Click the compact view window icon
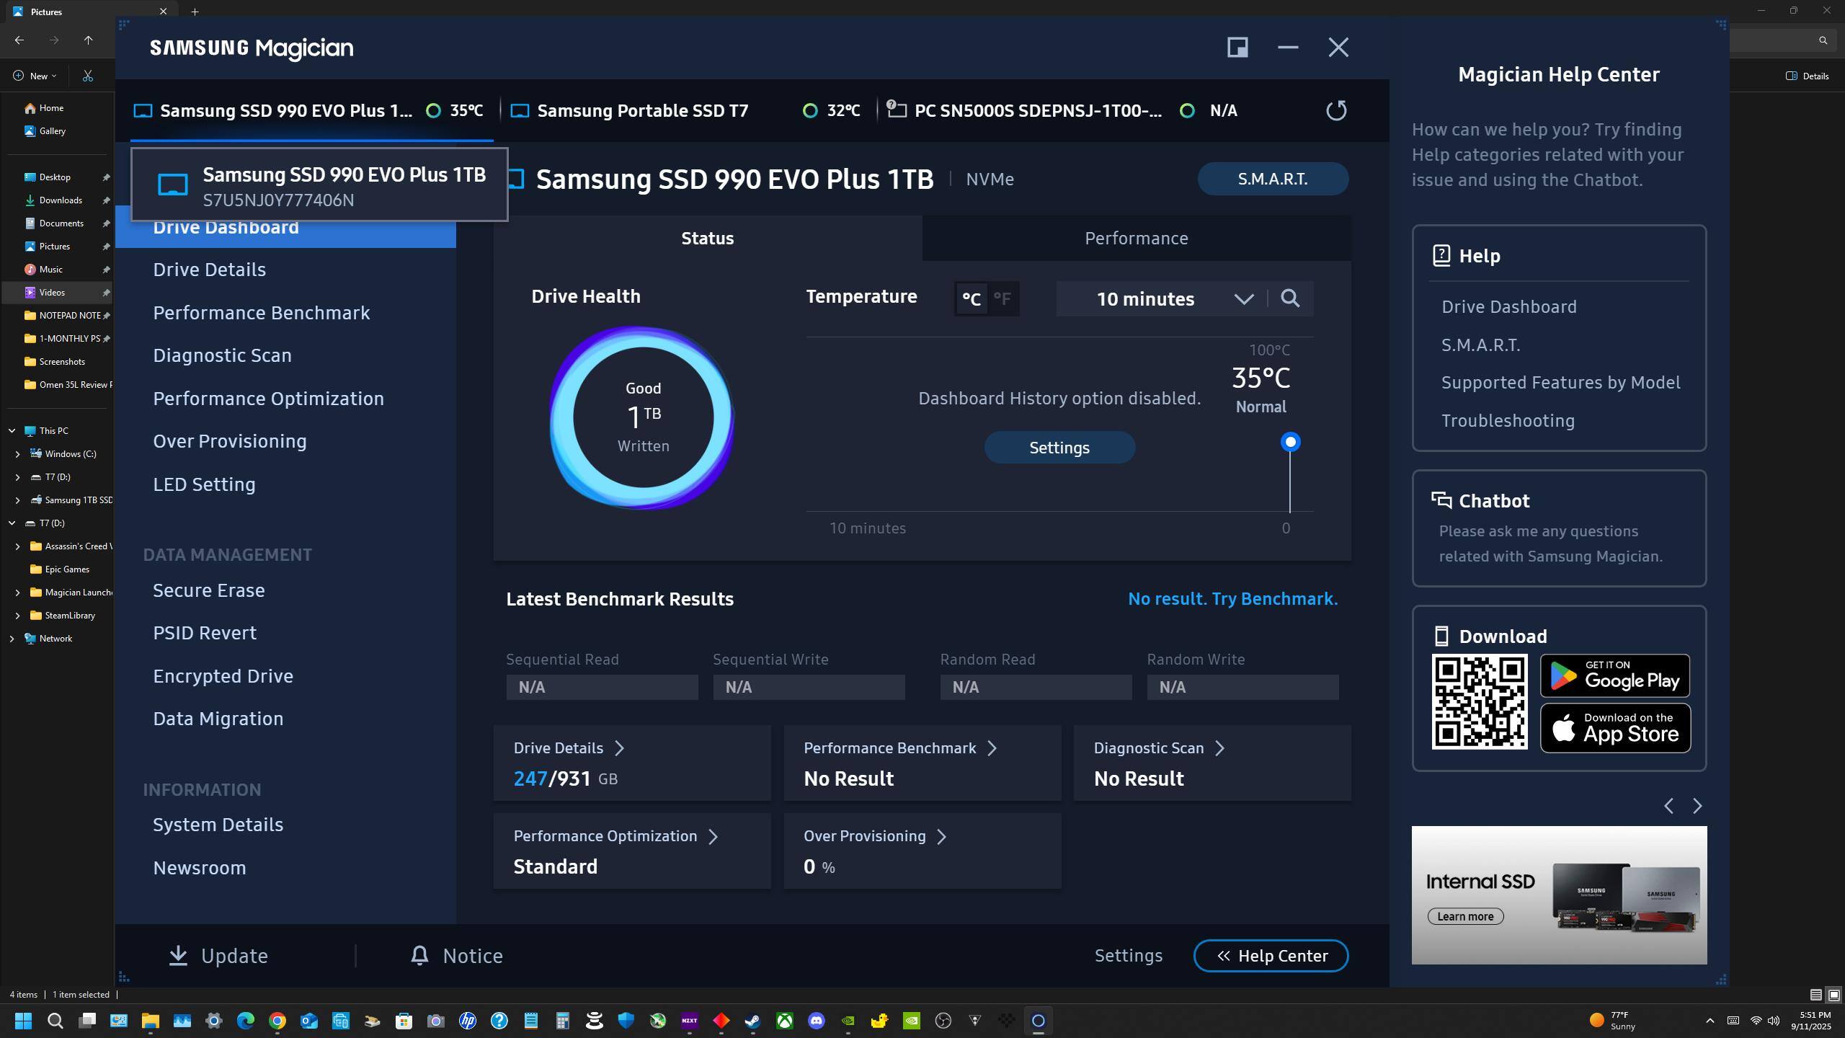Viewport: 1845px width, 1038px height. coord(1237,48)
